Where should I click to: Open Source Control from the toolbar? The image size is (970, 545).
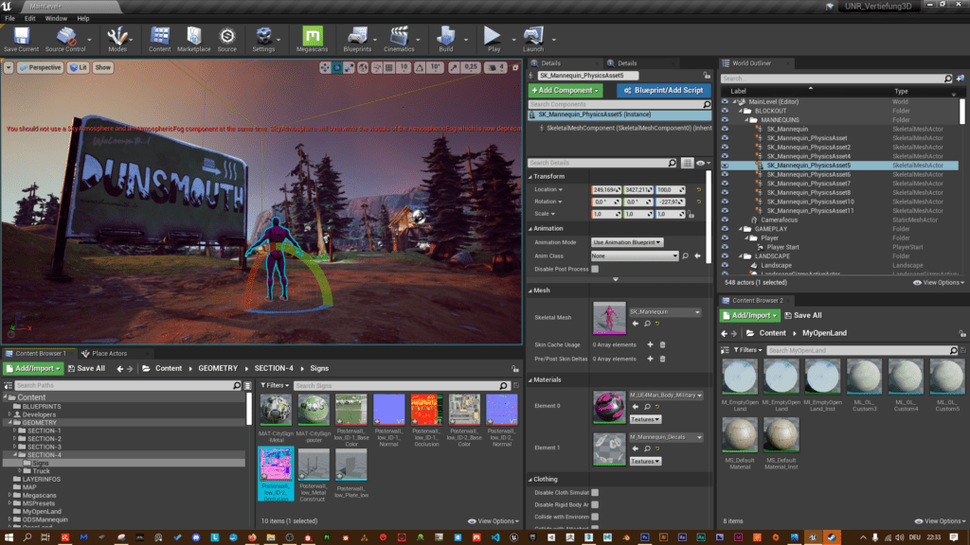point(65,40)
